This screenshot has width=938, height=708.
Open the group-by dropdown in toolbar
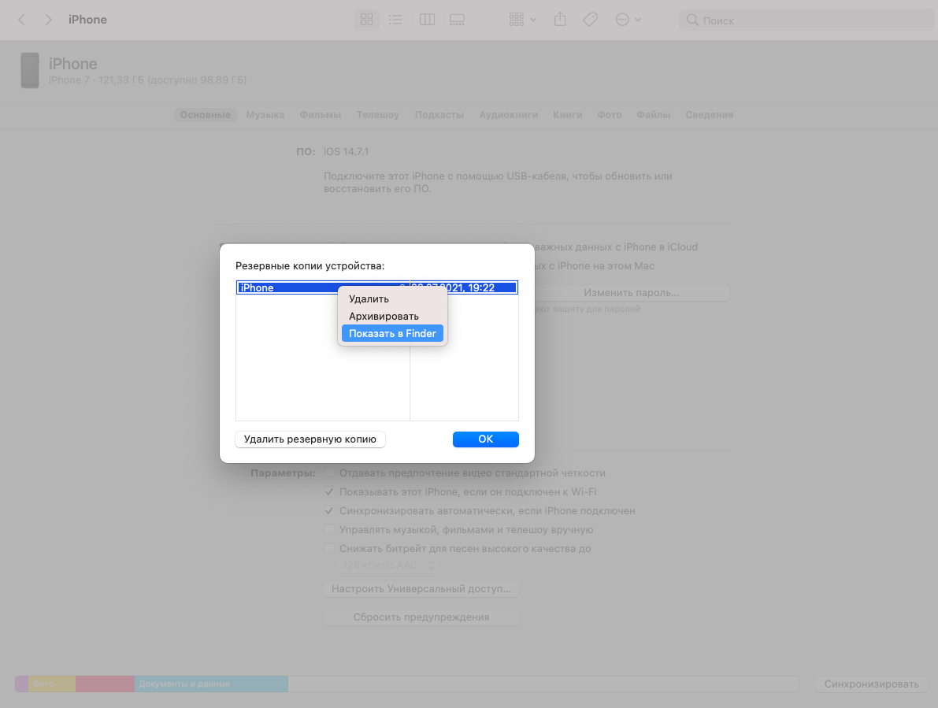[522, 20]
